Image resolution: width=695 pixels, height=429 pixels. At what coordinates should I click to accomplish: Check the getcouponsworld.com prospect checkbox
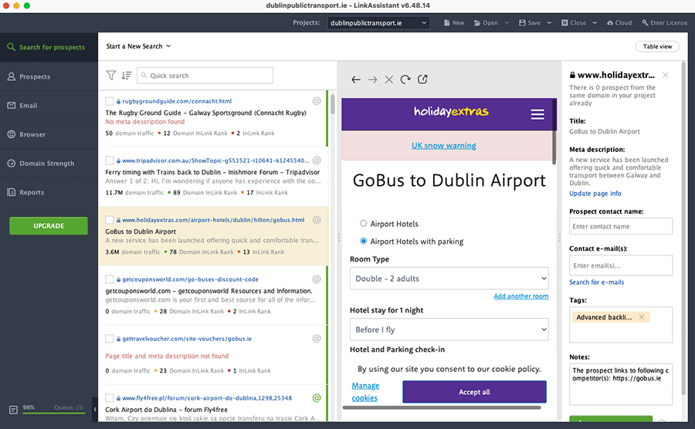[109, 279]
